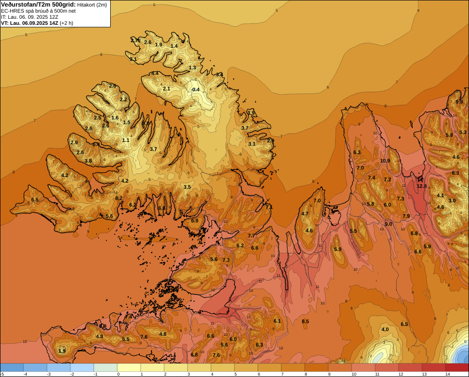Select the 'VT: Lau. 06.09.2025 14Z' line
Screen dimensions: 469x377
pyautogui.click(x=30, y=23)
